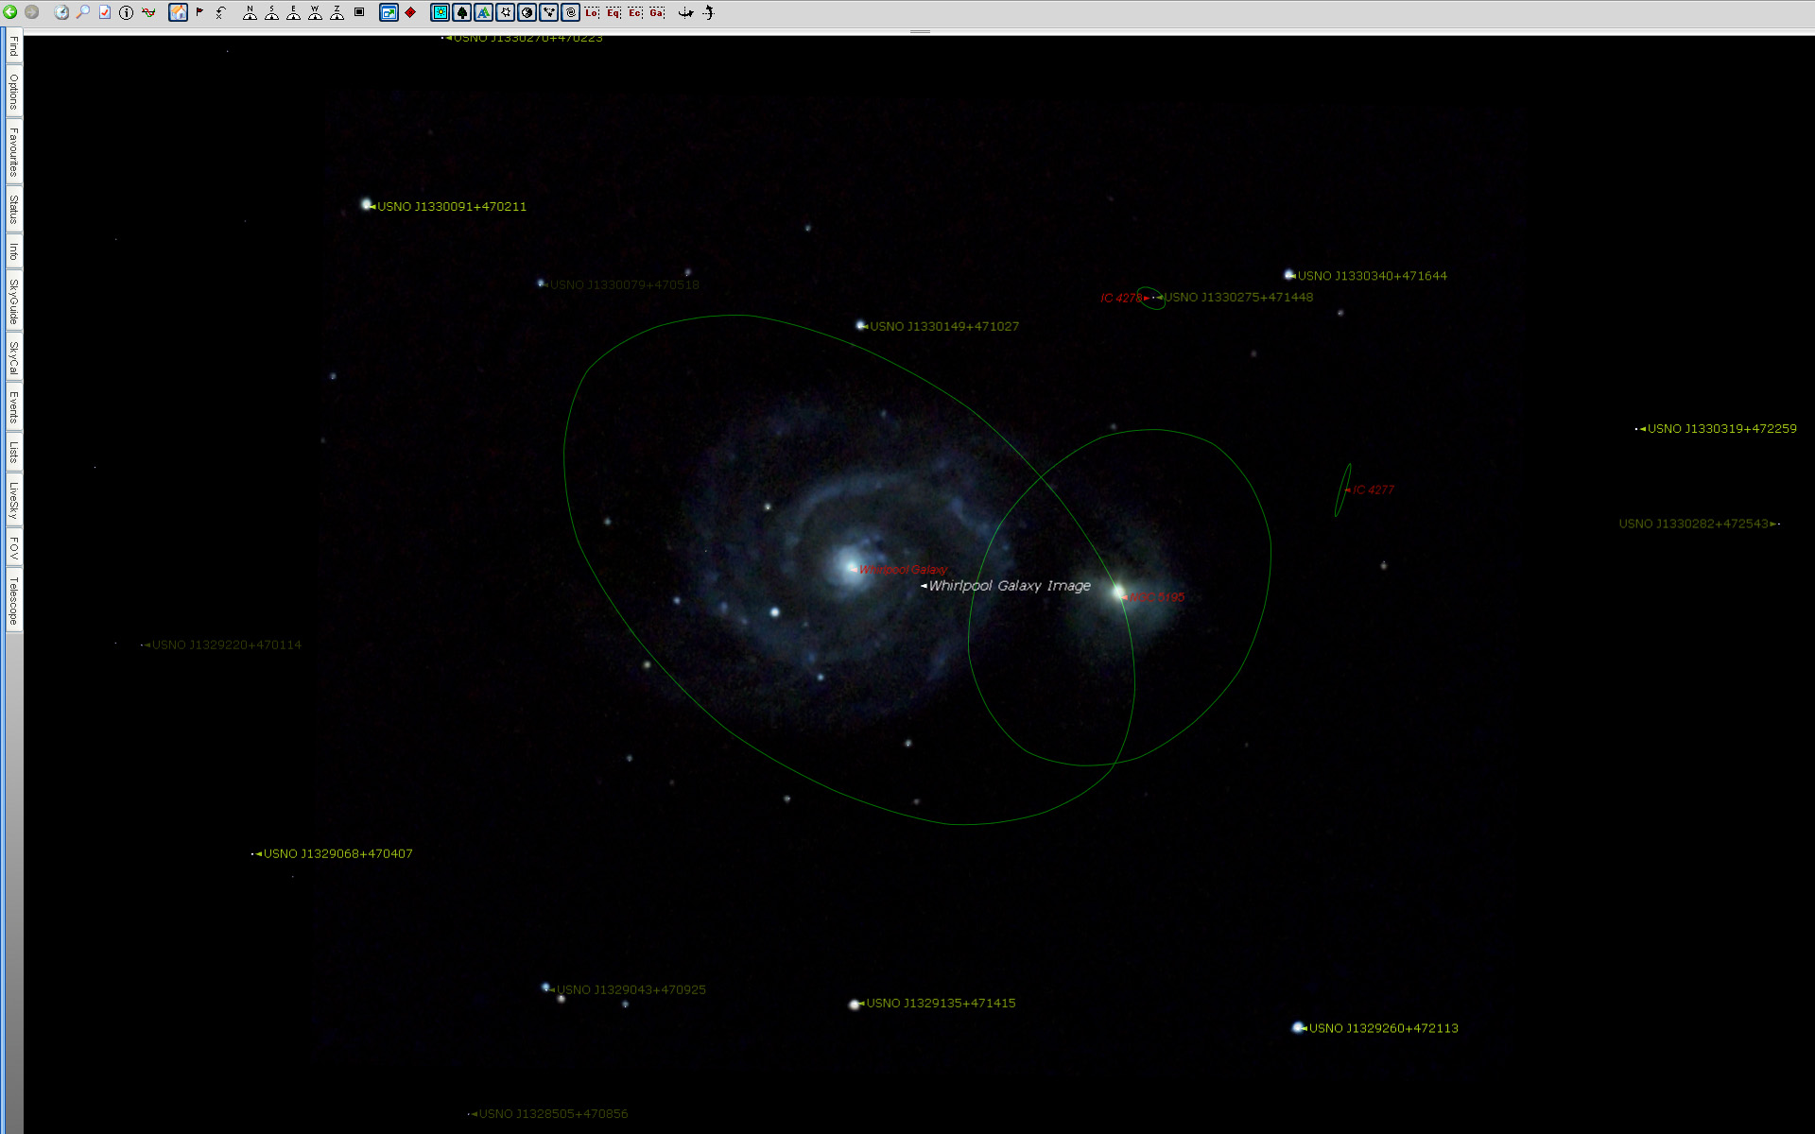
Task: Toggle the tree horizon landscape button
Action: [462, 12]
